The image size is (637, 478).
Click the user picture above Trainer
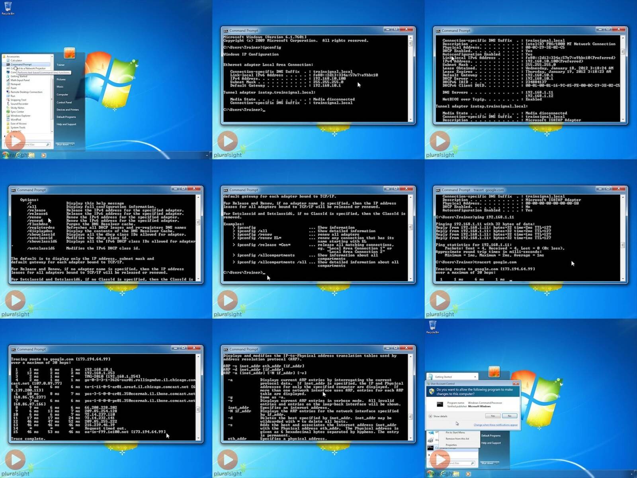[70, 53]
